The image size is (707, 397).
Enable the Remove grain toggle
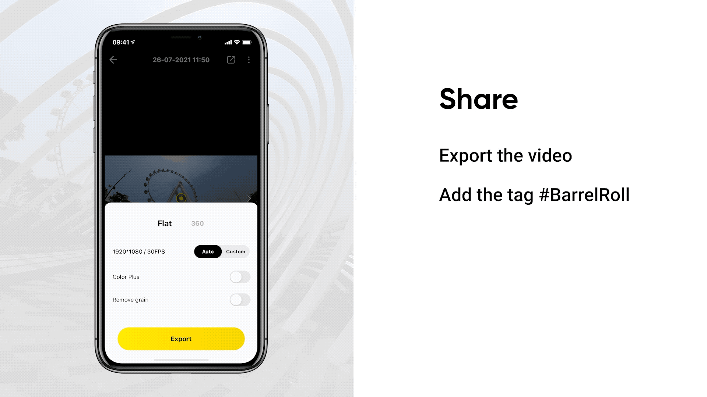point(239,299)
